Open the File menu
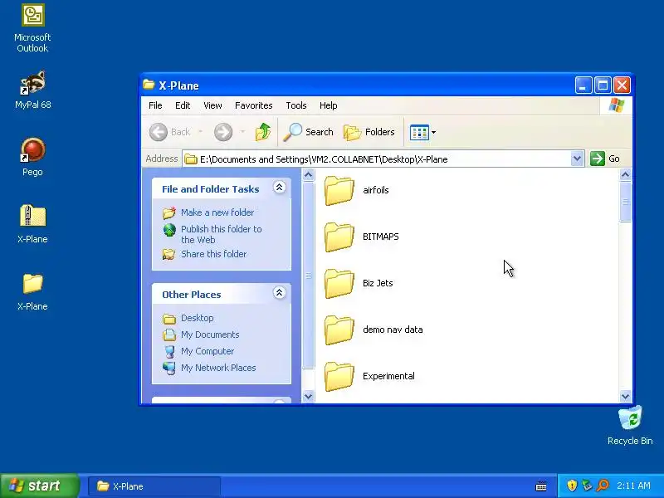The height and width of the screenshot is (498, 664). (x=155, y=105)
